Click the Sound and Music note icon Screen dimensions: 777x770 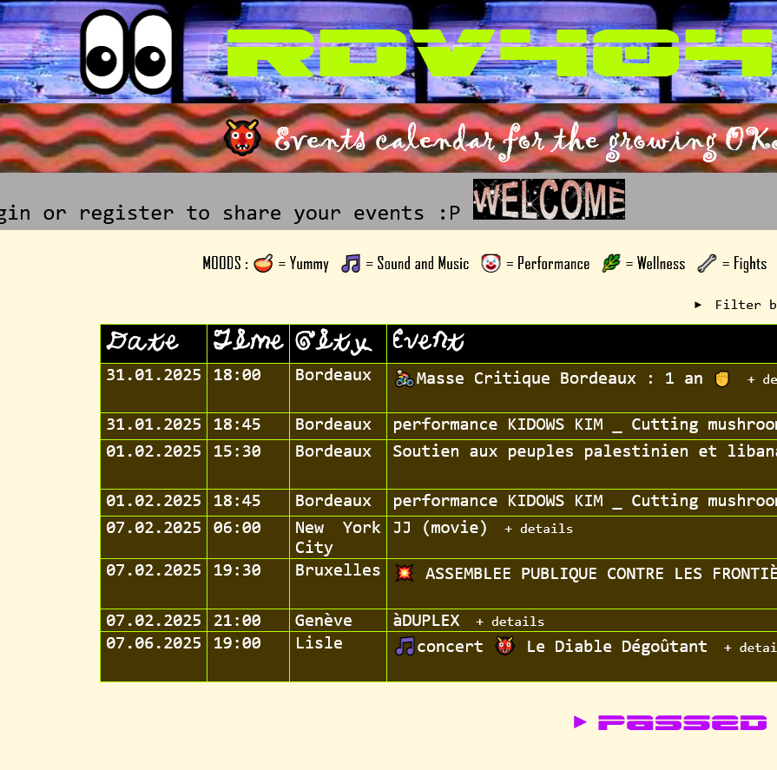pos(351,263)
